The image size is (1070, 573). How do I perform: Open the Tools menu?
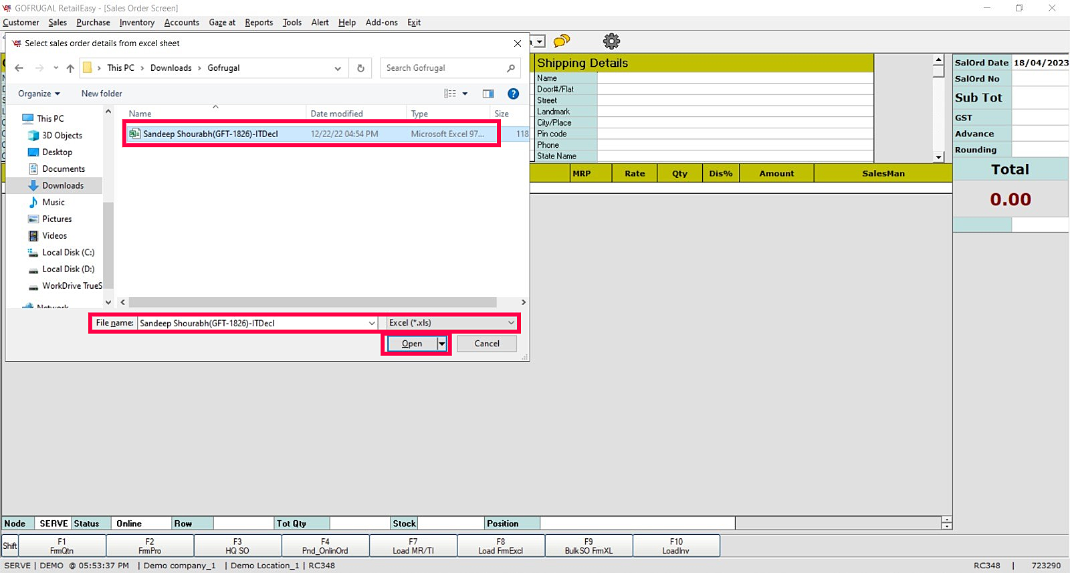click(292, 22)
